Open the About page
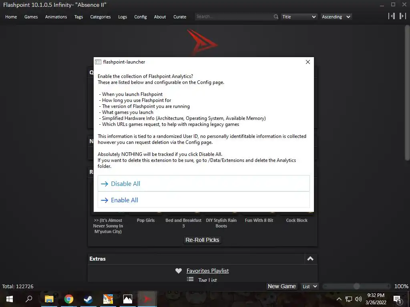The width and height of the screenshot is (410, 307). 160,17
